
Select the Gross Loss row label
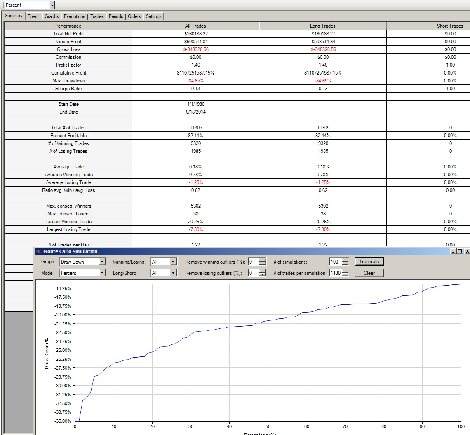pos(68,49)
